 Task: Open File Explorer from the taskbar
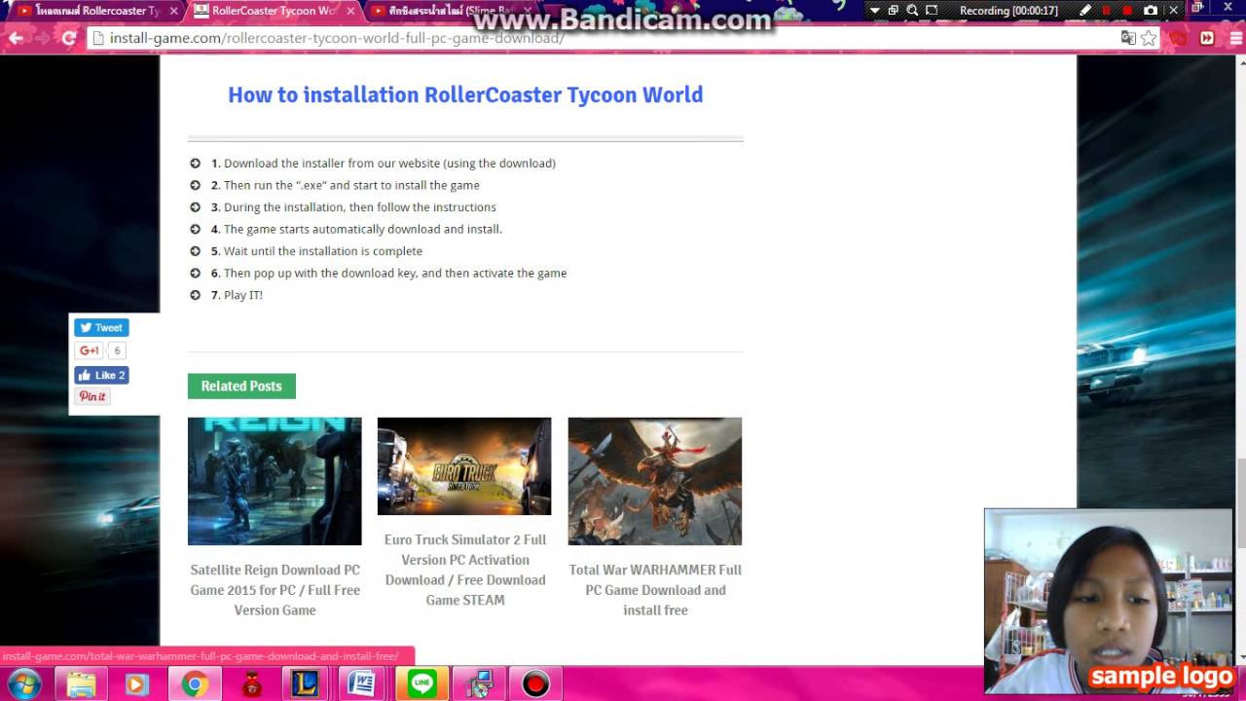(82, 684)
